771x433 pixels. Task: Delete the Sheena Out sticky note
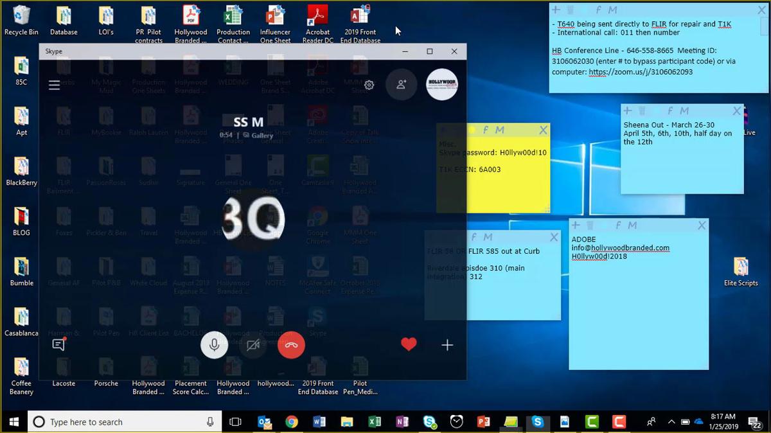642,111
